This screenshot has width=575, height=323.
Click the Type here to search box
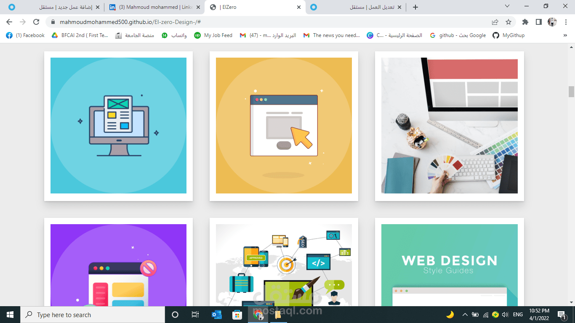(93, 315)
